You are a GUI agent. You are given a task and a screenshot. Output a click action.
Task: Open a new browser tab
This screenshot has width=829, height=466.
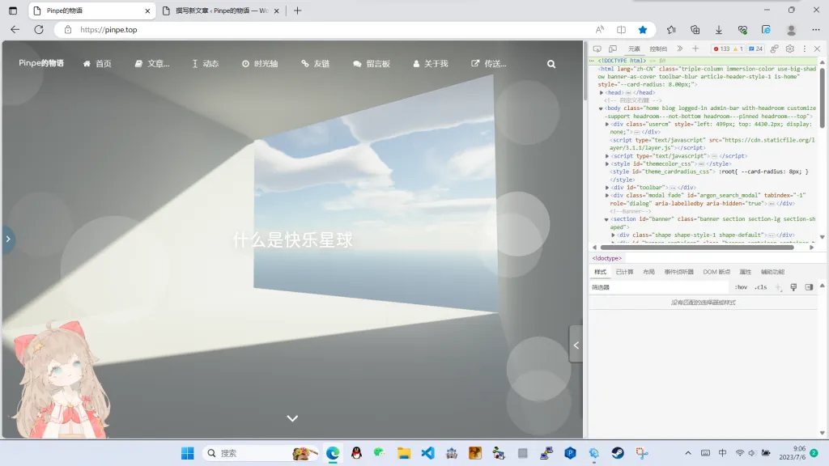coord(298,11)
